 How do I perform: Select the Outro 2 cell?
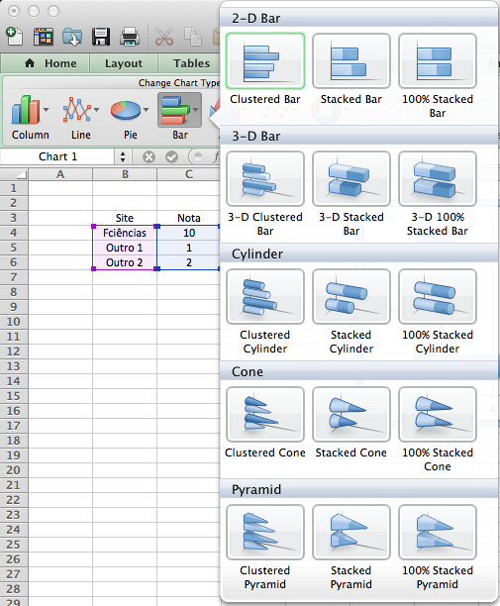[125, 262]
